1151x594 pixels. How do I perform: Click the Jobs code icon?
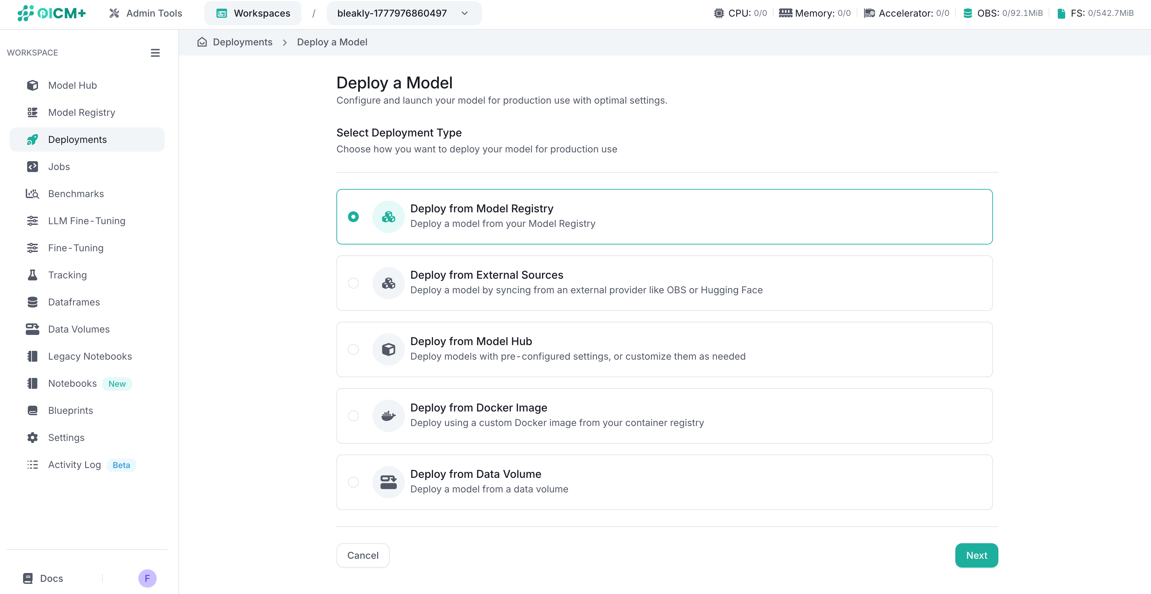pyautogui.click(x=32, y=167)
